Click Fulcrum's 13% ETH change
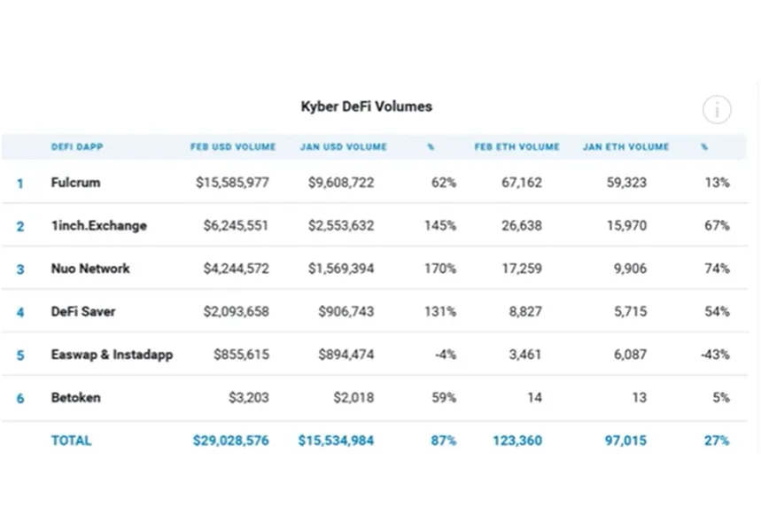Screen dimensions: 761x531 coord(717,183)
